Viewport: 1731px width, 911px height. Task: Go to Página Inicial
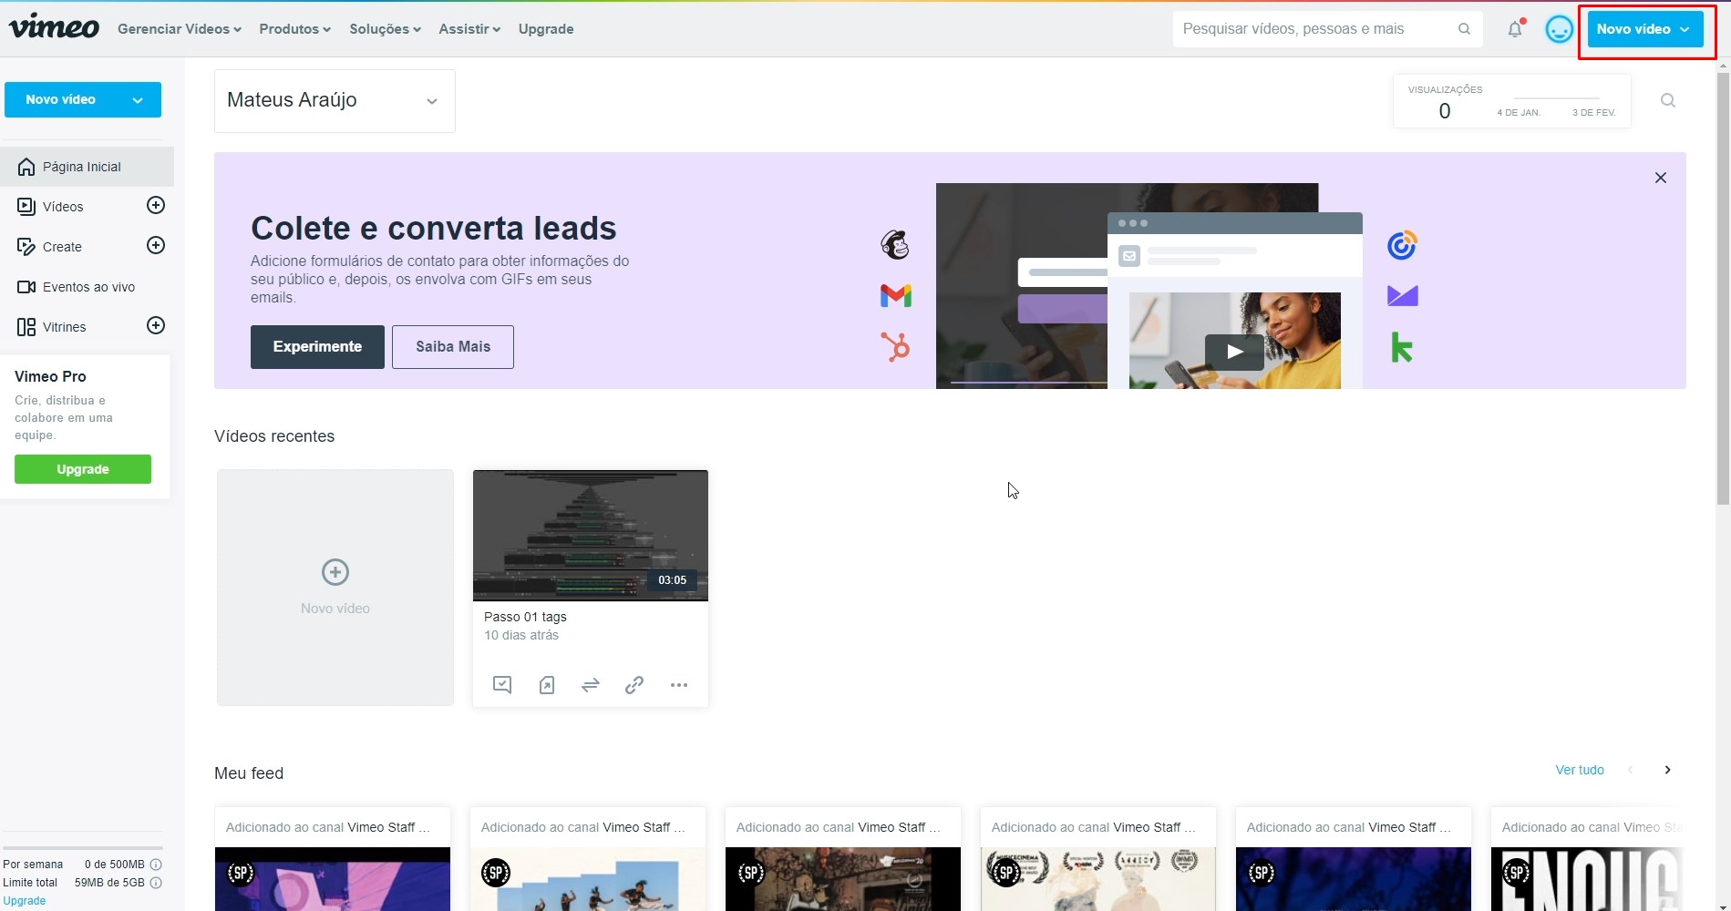tap(87, 167)
